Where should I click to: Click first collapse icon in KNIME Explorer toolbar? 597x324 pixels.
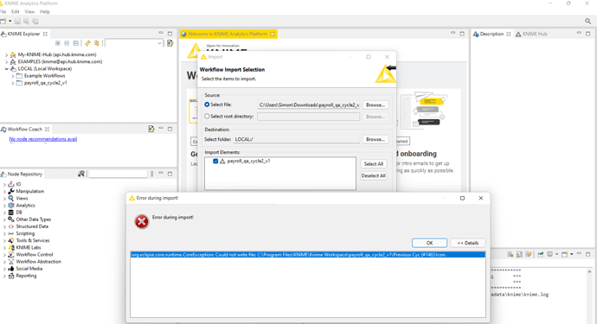(x=67, y=43)
